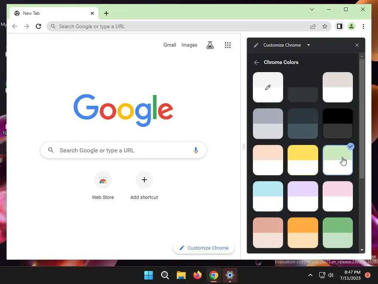Select the lavender color swatch
The image size is (378, 284).
pos(303,196)
